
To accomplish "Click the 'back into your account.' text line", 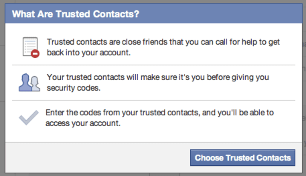I will pyautogui.click(x=88, y=53).
